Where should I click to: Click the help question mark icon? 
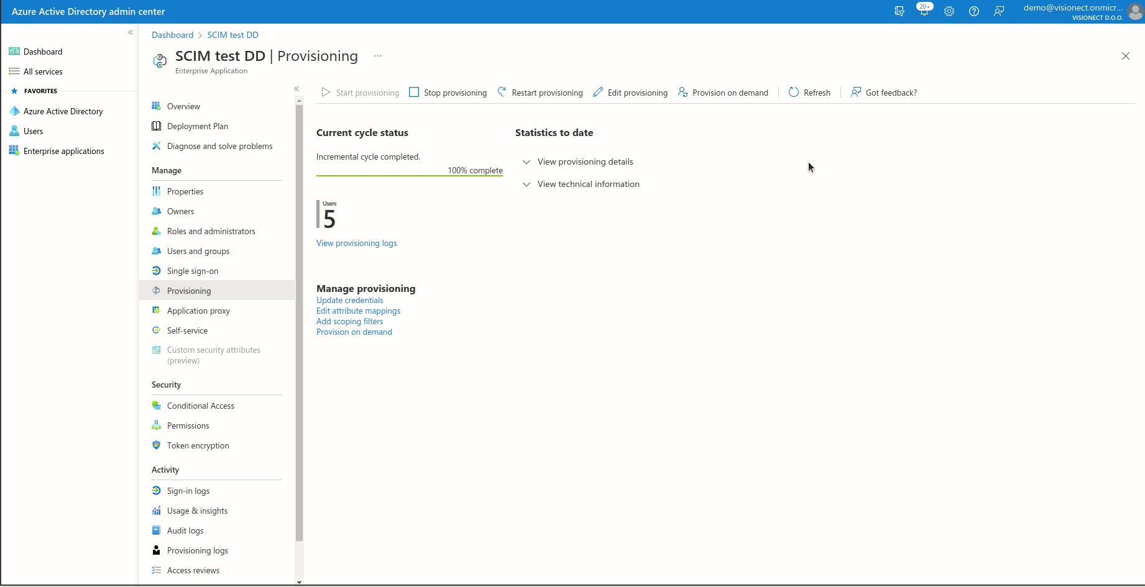click(x=974, y=11)
